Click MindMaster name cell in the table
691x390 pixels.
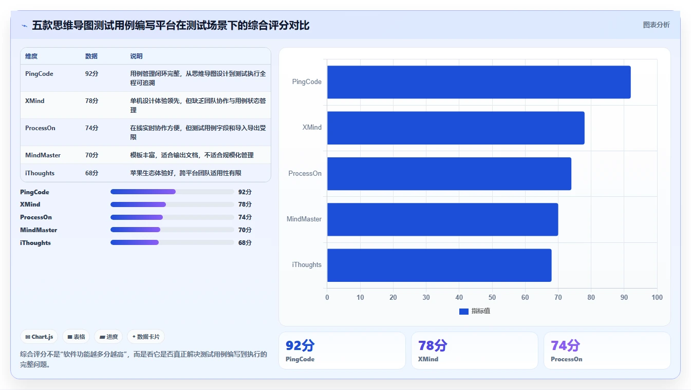coord(43,155)
